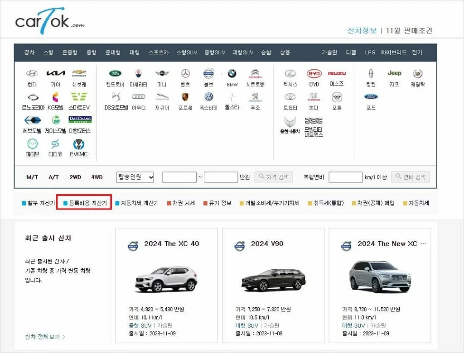Click the Smart EV brand logo

pyautogui.click(x=79, y=97)
